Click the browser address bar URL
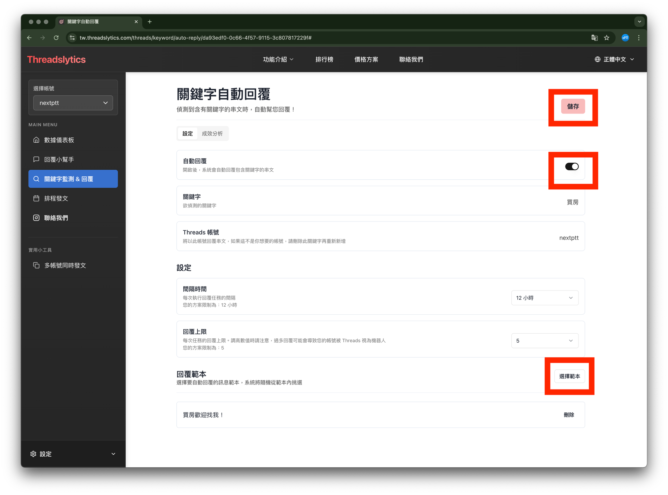 pyautogui.click(x=195, y=38)
